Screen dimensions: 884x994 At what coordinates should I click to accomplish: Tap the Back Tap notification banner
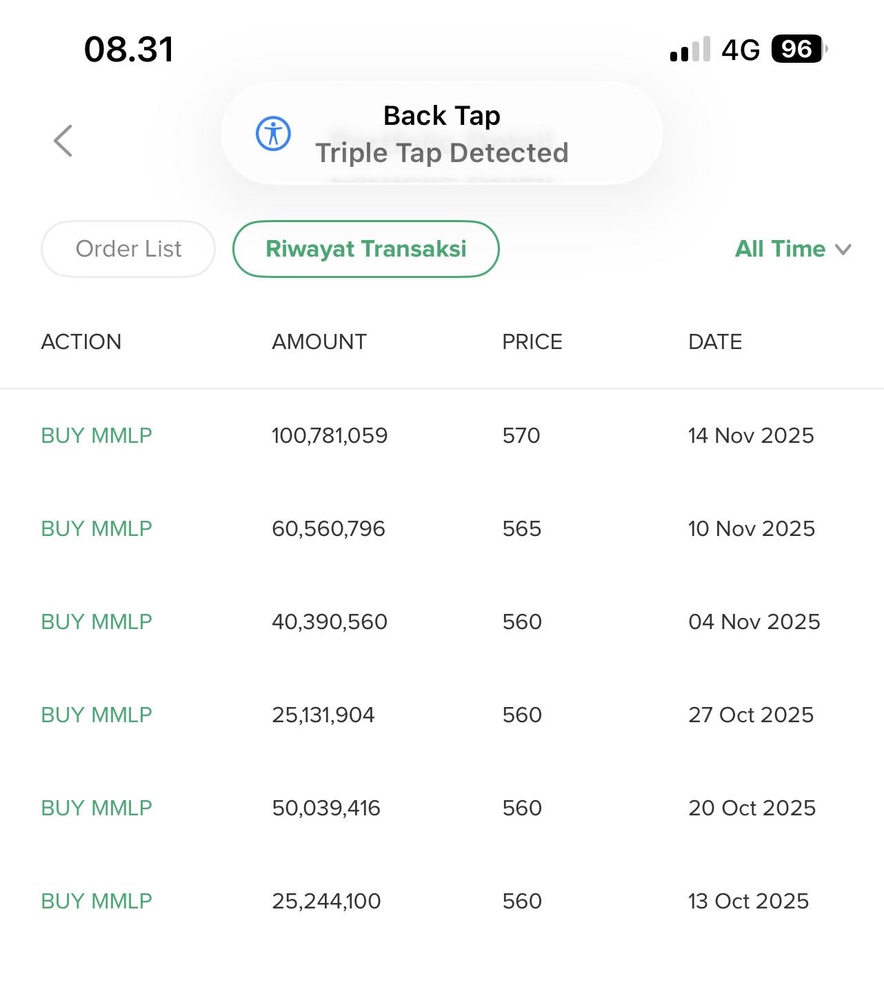[x=441, y=134]
